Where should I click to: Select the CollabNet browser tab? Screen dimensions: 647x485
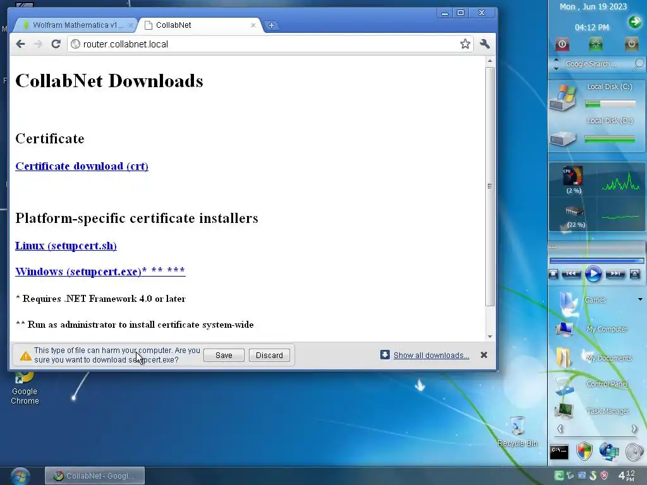(x=200, y=25)
